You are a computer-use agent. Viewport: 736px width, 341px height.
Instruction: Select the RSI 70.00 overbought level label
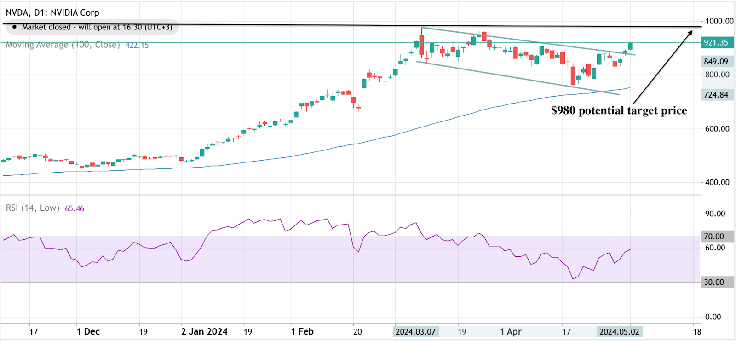click(714, 236)
